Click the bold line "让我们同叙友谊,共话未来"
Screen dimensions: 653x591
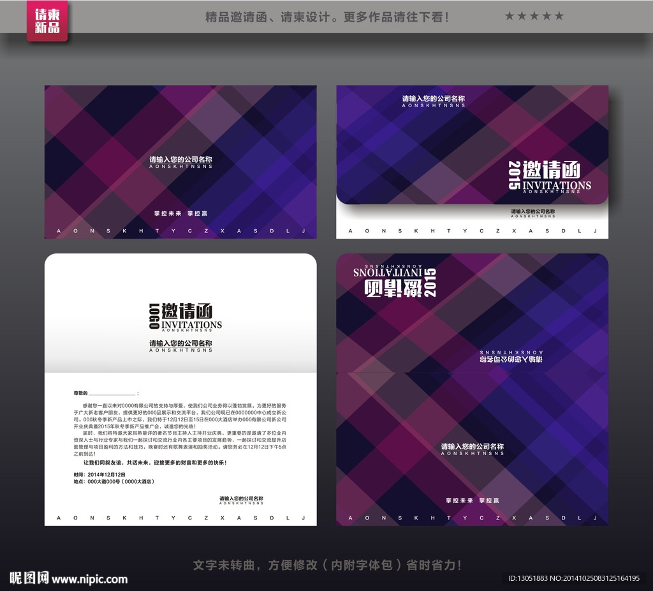click(x=155, y=463)
